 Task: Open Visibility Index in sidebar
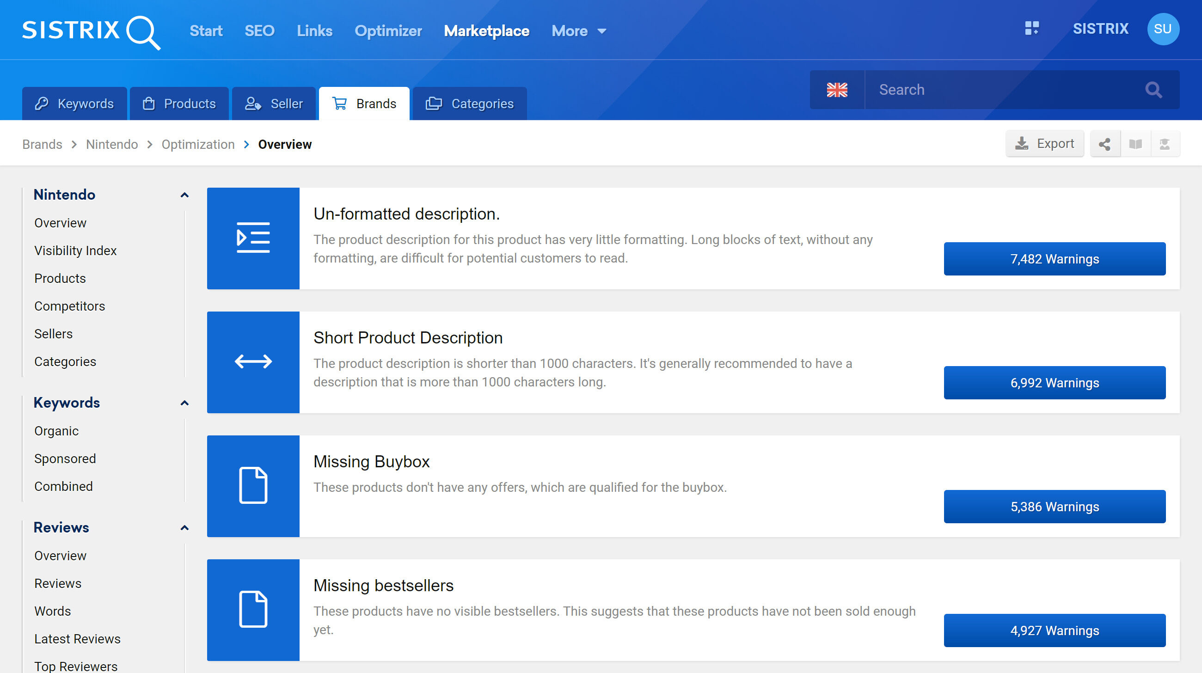coord(75,251)
